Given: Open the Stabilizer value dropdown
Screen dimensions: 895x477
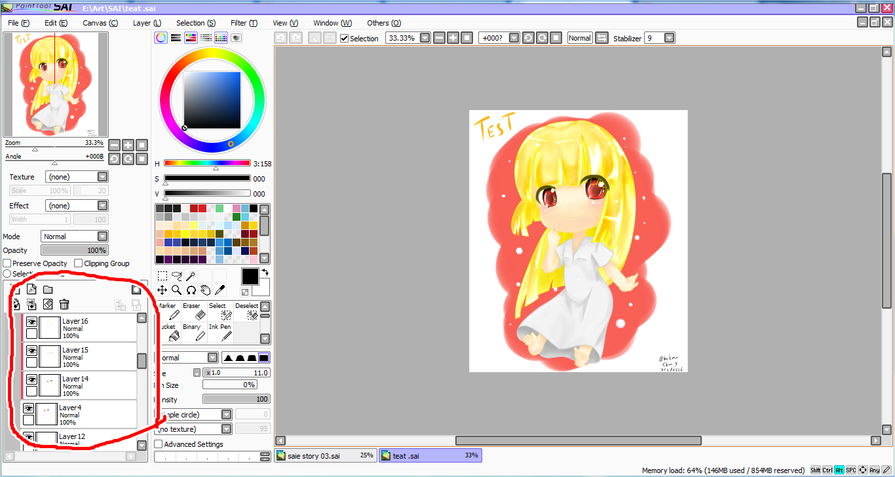Looking at the screenshot, I should [669, 38].
